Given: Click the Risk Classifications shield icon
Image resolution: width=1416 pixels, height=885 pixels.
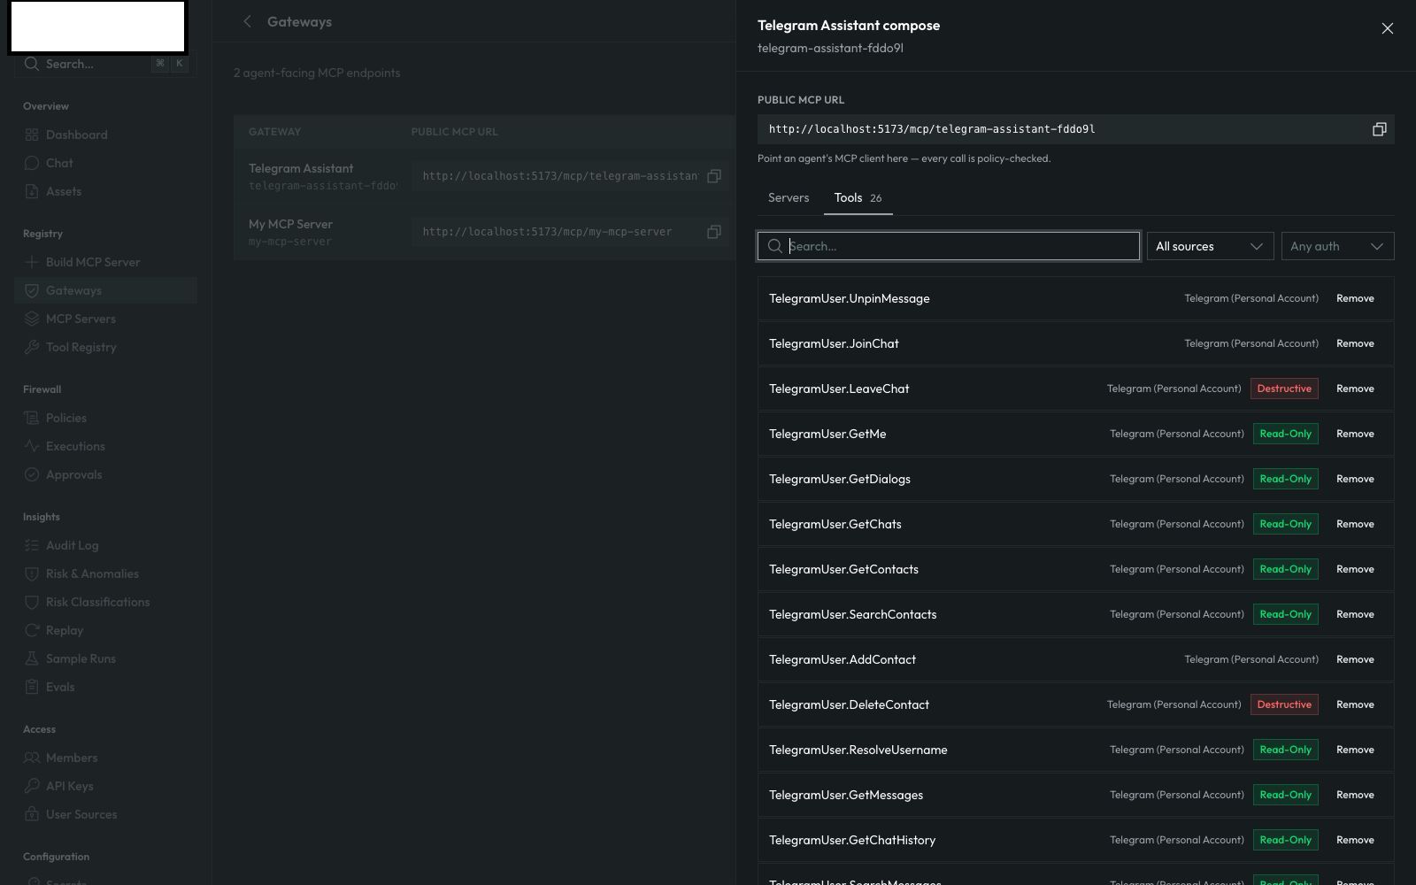Looking at the screenshot, I should (32, 602).
